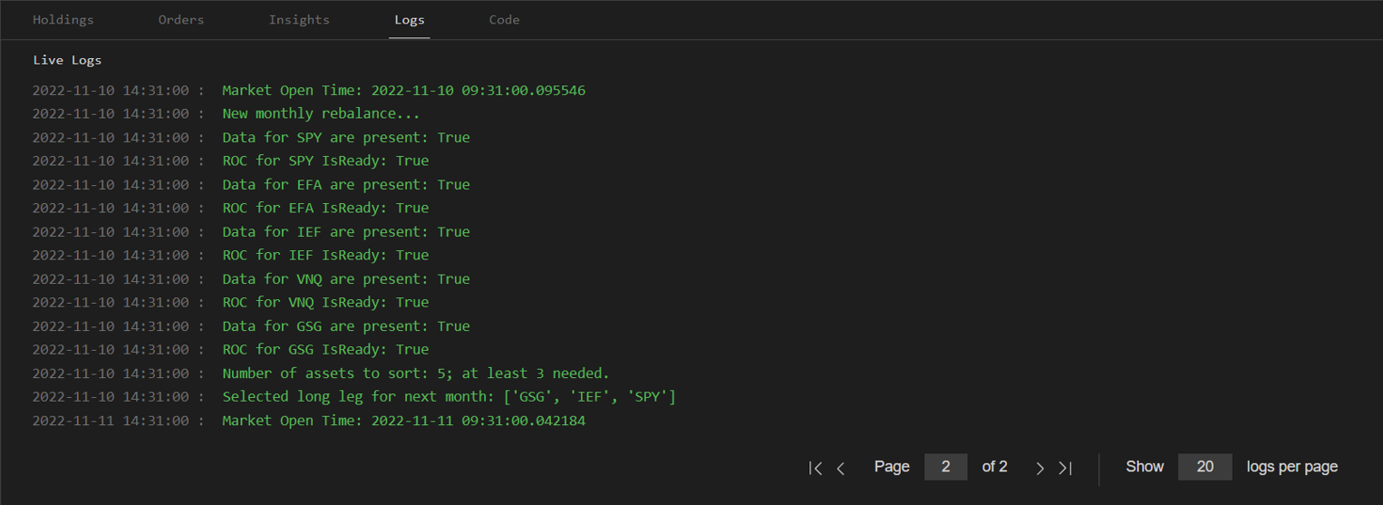Switch to the Orders tab

click(x=181, y=20)
